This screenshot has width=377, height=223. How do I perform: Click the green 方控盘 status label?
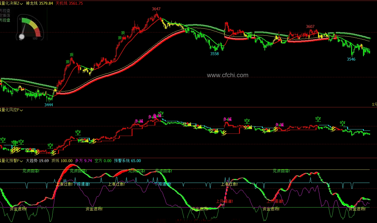(x=5, y=20)
